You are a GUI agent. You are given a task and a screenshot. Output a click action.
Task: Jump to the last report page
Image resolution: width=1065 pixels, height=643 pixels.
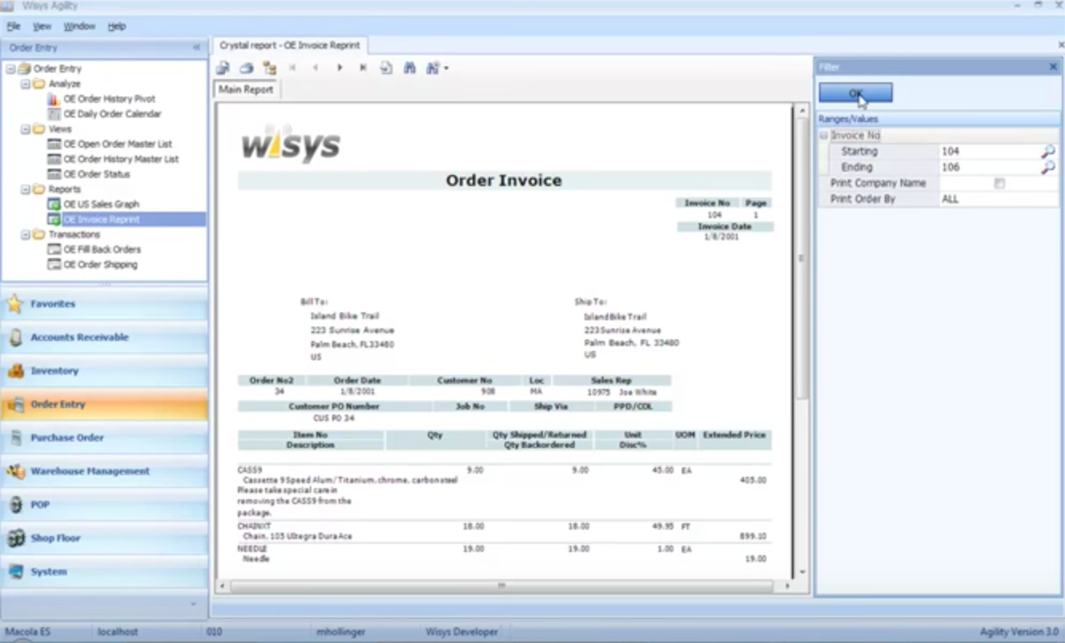point(363,68)
